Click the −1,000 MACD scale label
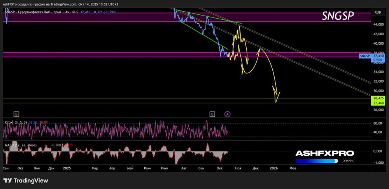 pos(378,163)
